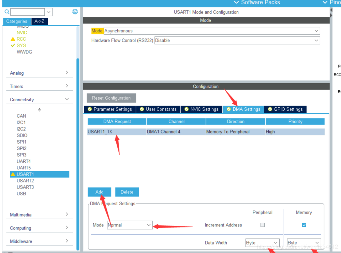
Task: Click the green checkmark beside SYS
Action: tap(13, 45)
